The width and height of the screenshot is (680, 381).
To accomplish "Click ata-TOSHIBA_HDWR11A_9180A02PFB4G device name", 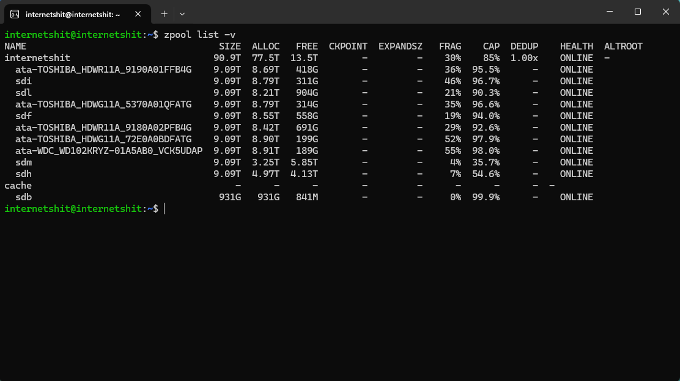I will (x=103, y=128).
